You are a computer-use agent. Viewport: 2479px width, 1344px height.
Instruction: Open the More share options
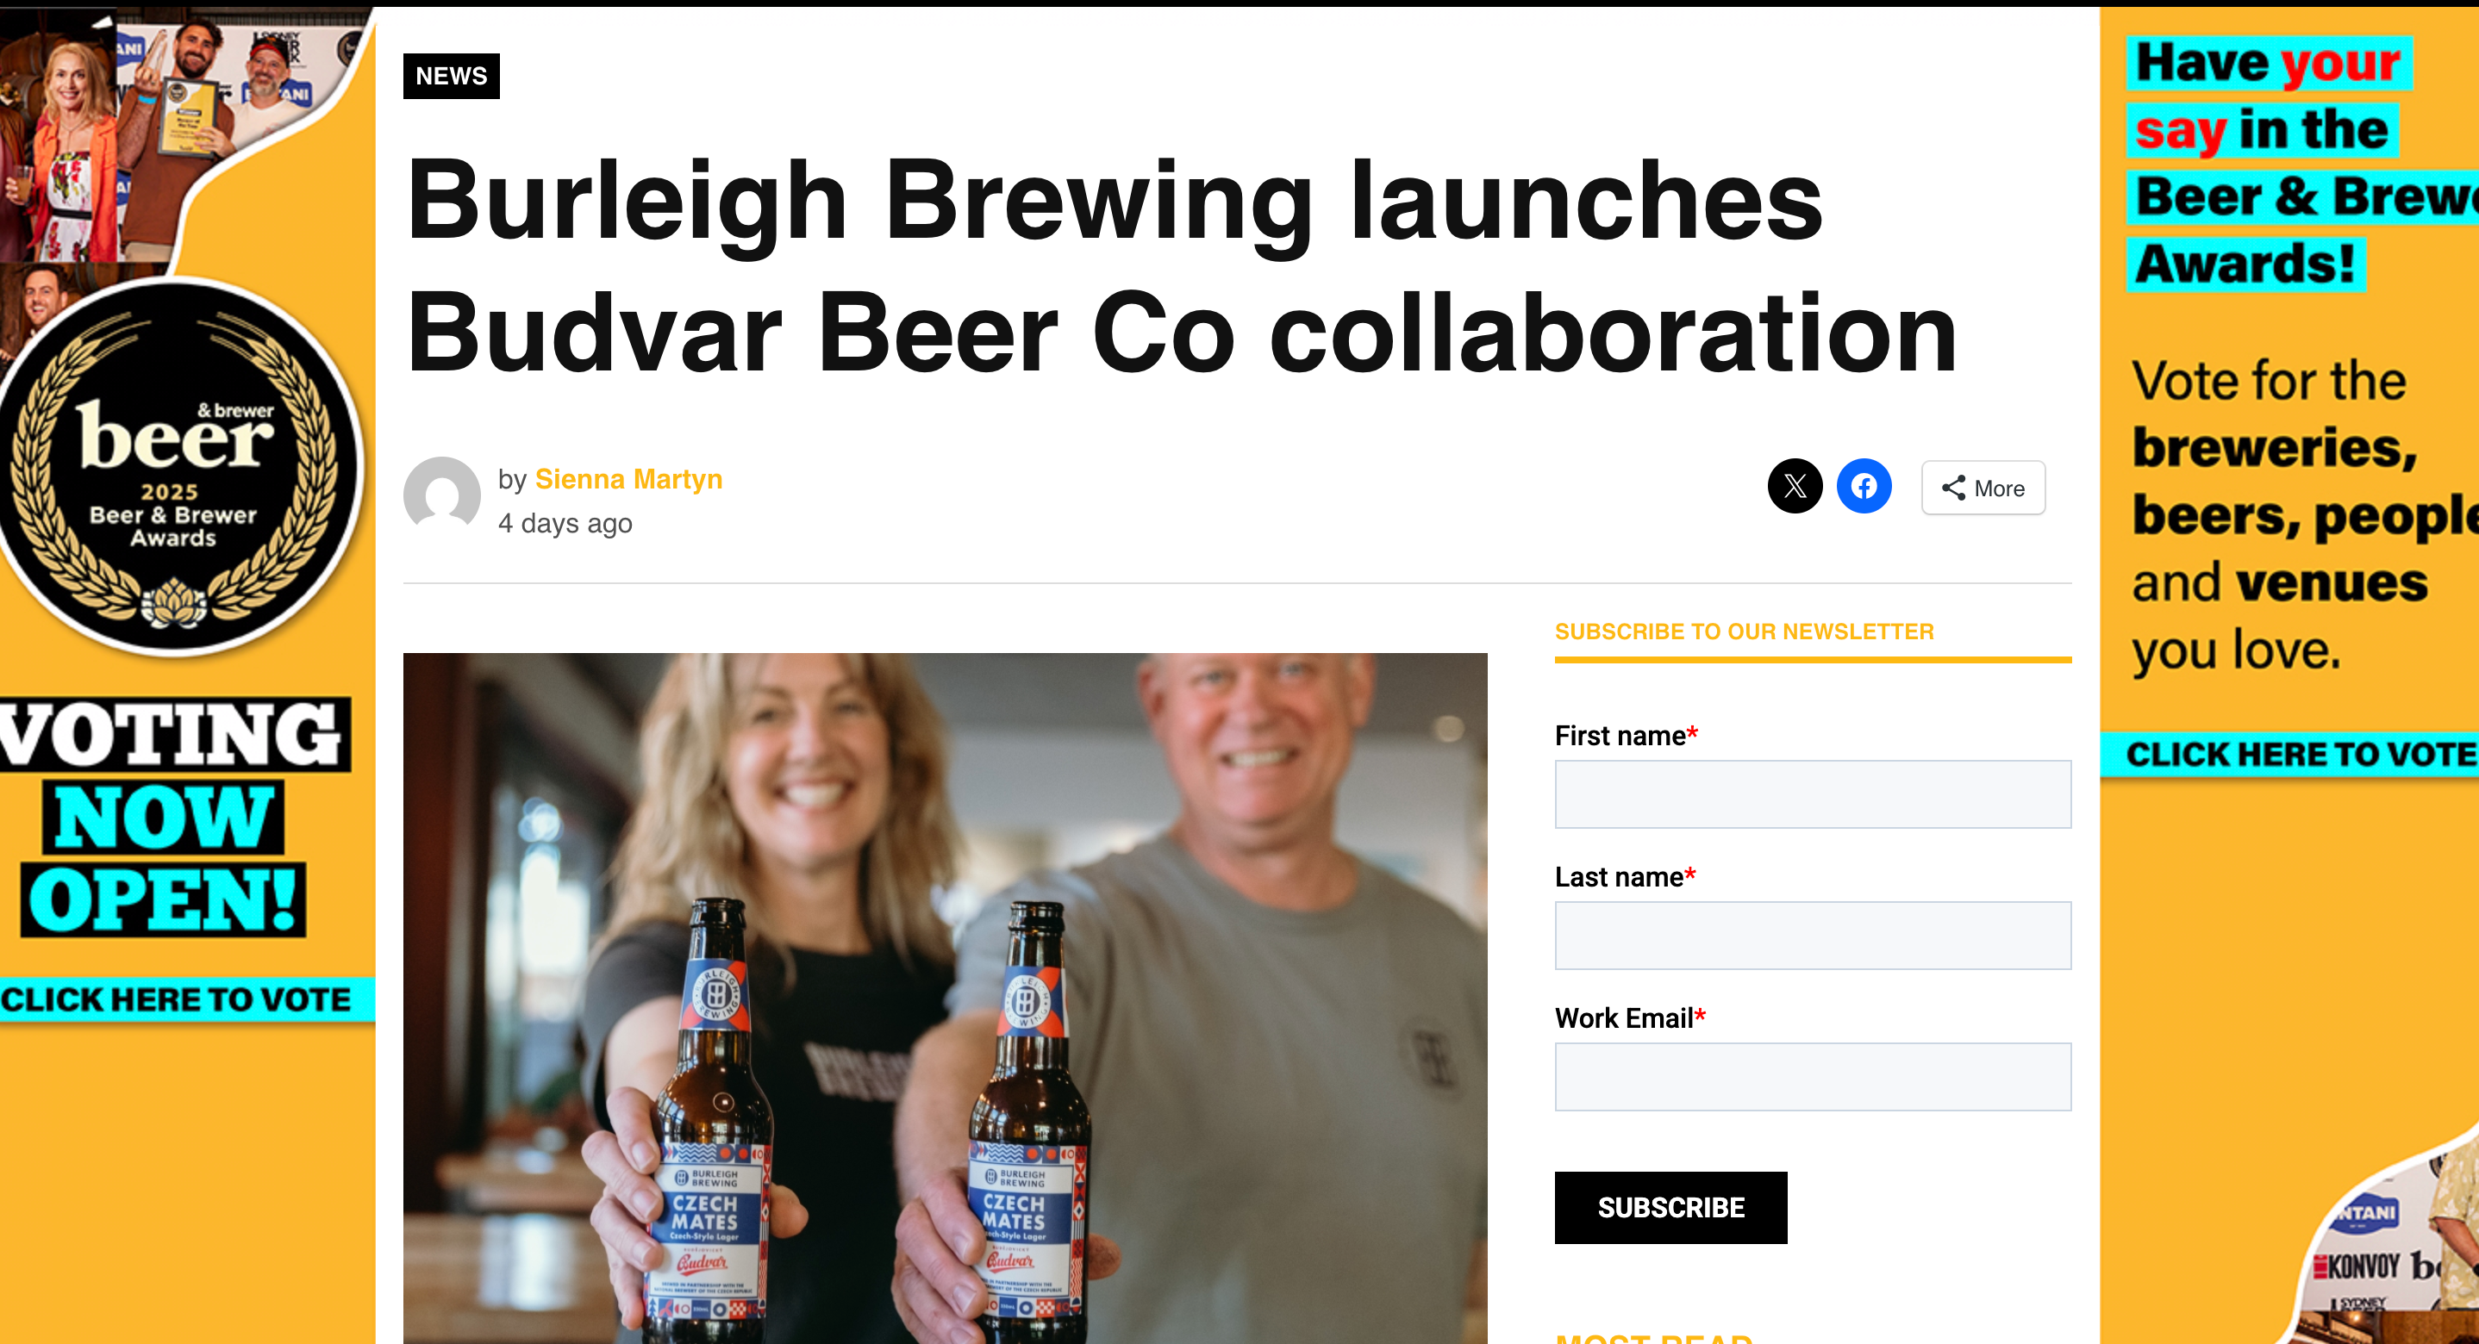(x=1983, y=488)
